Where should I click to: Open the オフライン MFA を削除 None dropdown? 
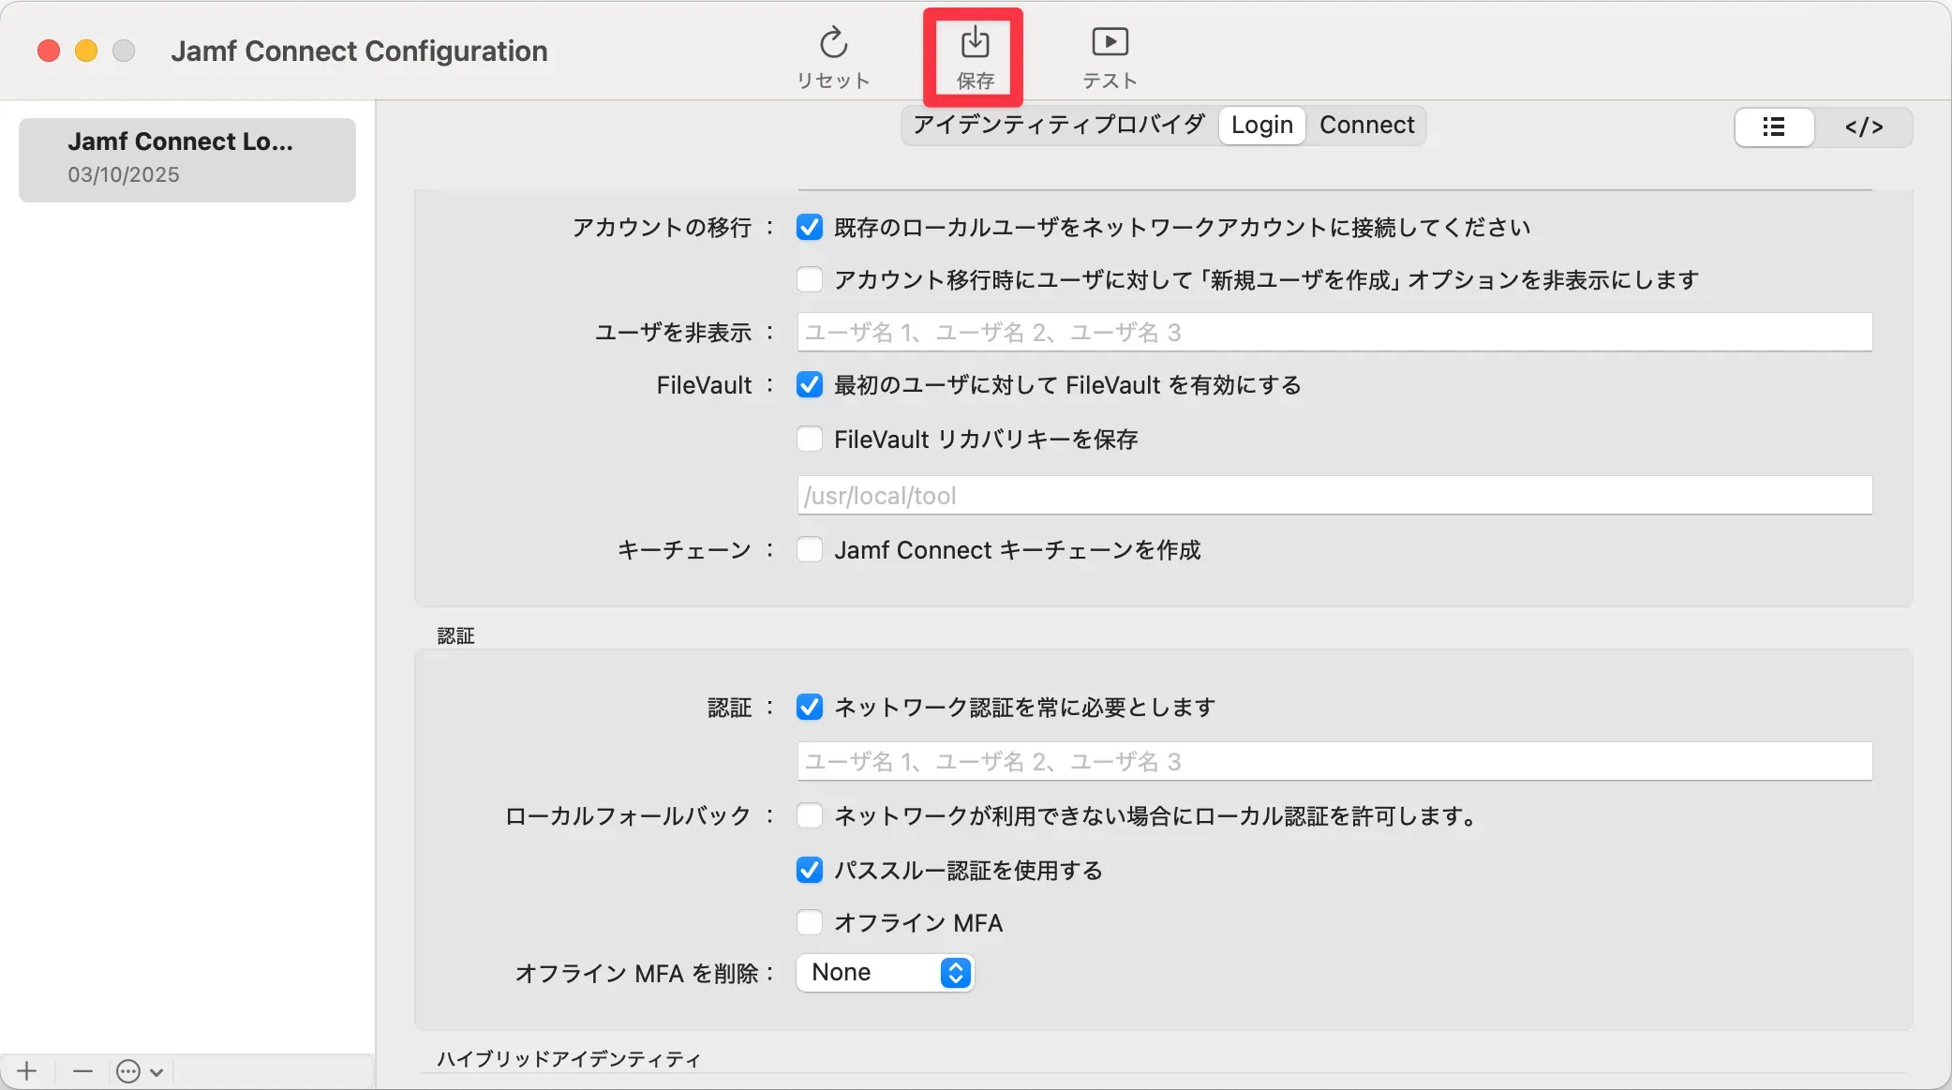(885, 973)
